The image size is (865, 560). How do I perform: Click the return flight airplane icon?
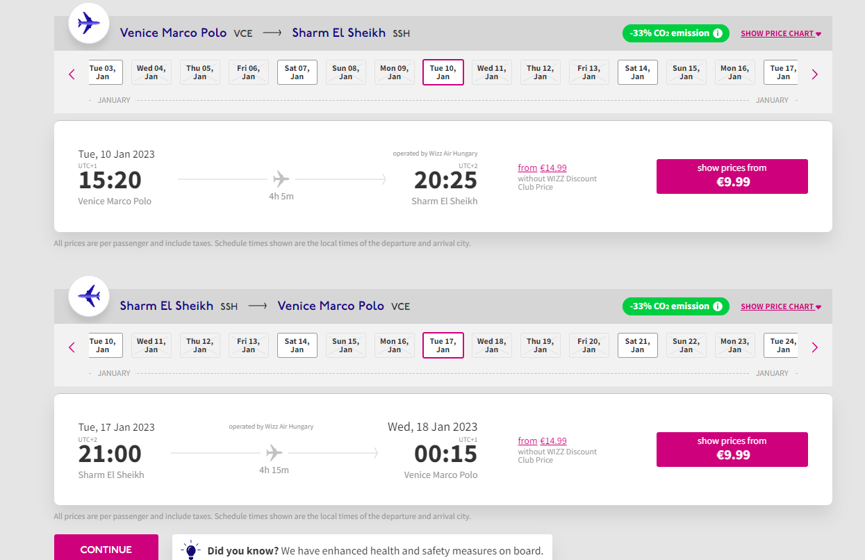89,297
